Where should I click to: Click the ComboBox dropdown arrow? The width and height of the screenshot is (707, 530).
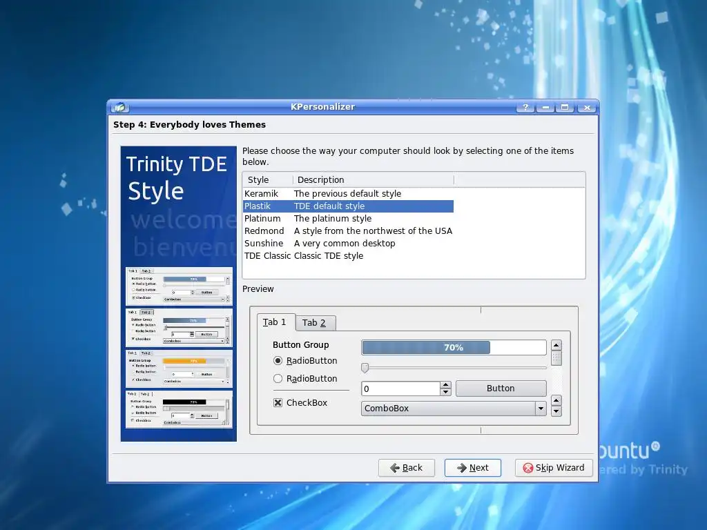pos(541,409)
